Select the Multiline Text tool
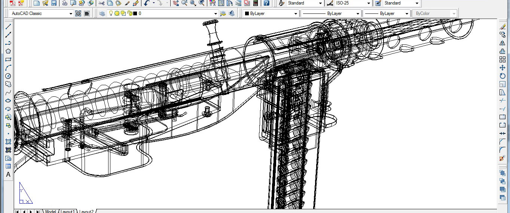Screen dimensions: 510x213 point(8,175)
